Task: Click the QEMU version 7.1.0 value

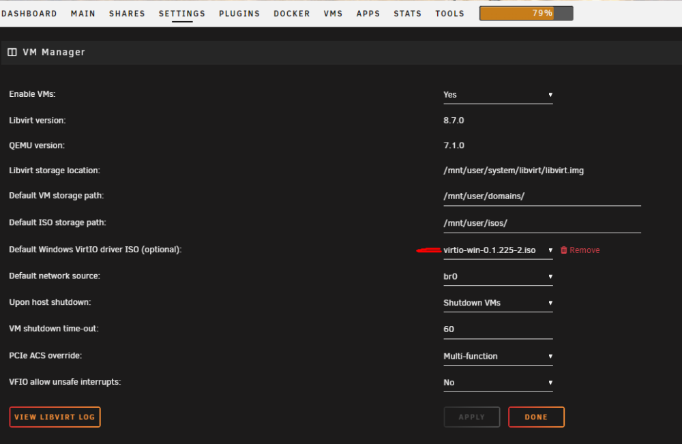Action: pyautogui.click(x=454, y=145)
